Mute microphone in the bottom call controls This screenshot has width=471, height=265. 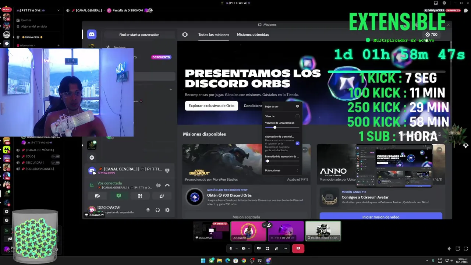click(231, 248)
